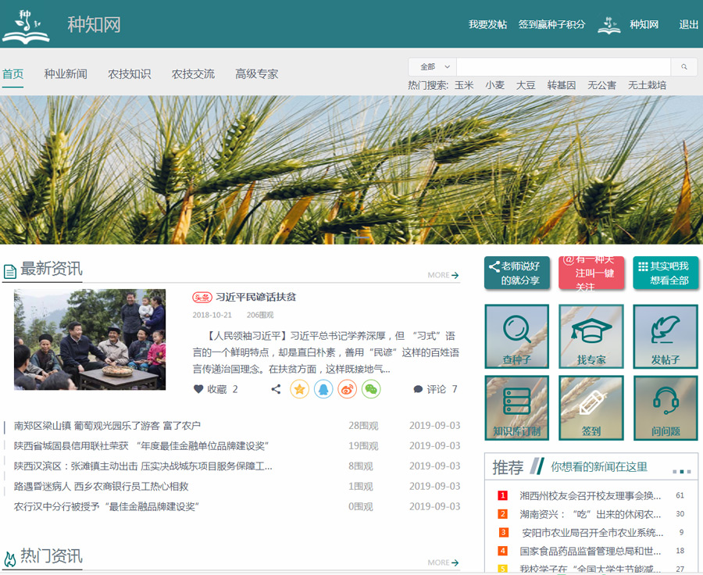Click the 发帖子 feather icon tile
703x575 pixels.
666,336
